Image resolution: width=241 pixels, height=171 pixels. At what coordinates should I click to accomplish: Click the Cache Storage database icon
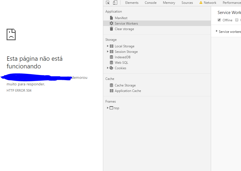[111, 85]
